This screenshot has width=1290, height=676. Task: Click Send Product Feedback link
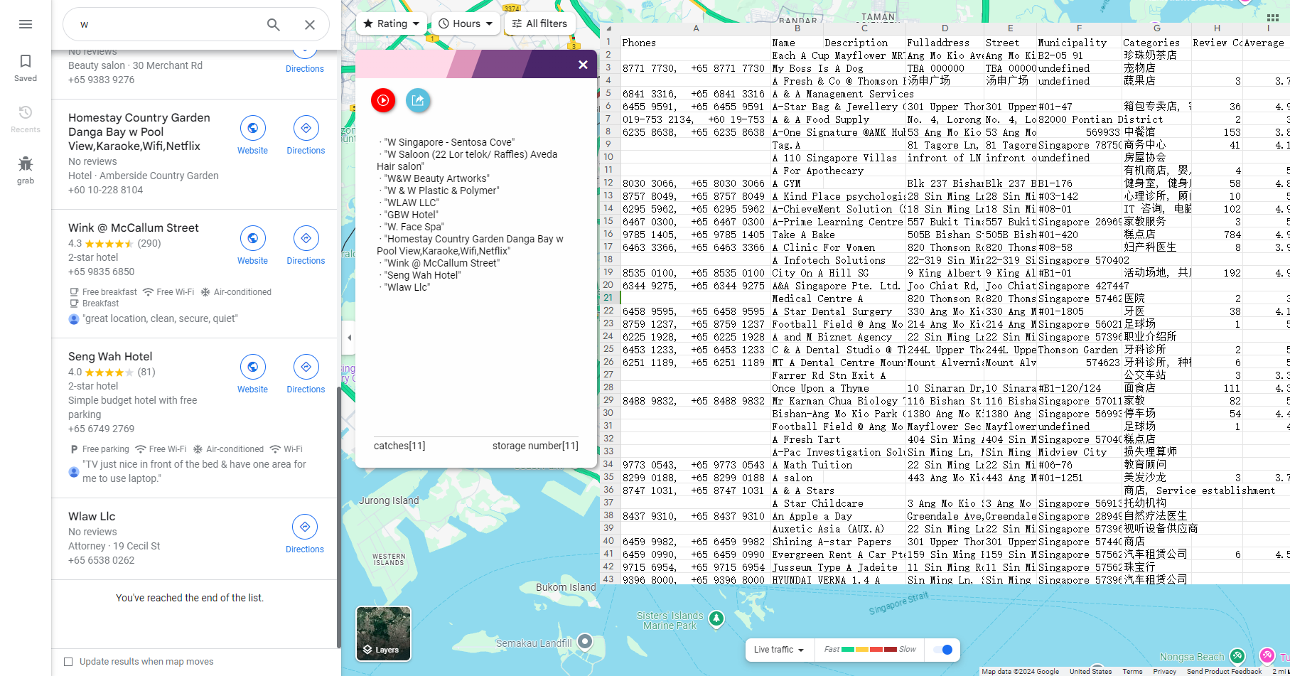point(1224,671)
